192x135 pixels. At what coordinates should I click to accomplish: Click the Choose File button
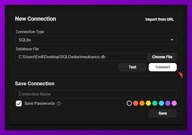(x=162, y=57)
